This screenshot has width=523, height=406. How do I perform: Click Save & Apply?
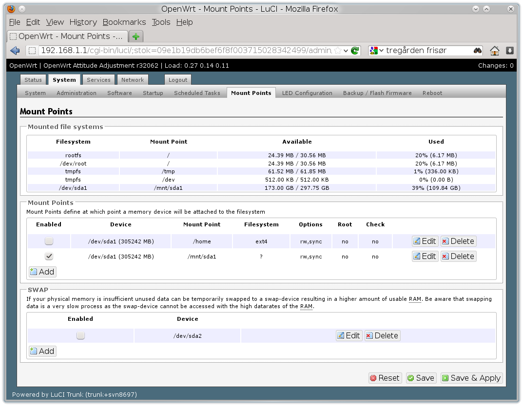click(x=472, y=378)
